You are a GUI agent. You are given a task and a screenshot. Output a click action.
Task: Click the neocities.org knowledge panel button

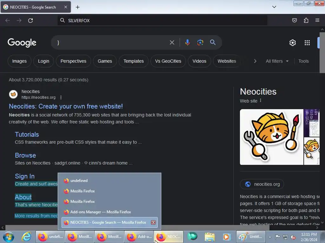coord(262,184)
